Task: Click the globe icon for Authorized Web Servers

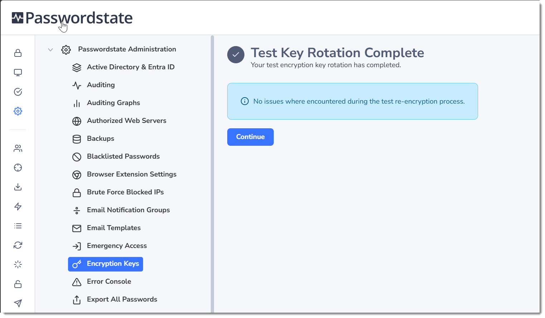Action: pyautogui.click(x=77, y=121)
